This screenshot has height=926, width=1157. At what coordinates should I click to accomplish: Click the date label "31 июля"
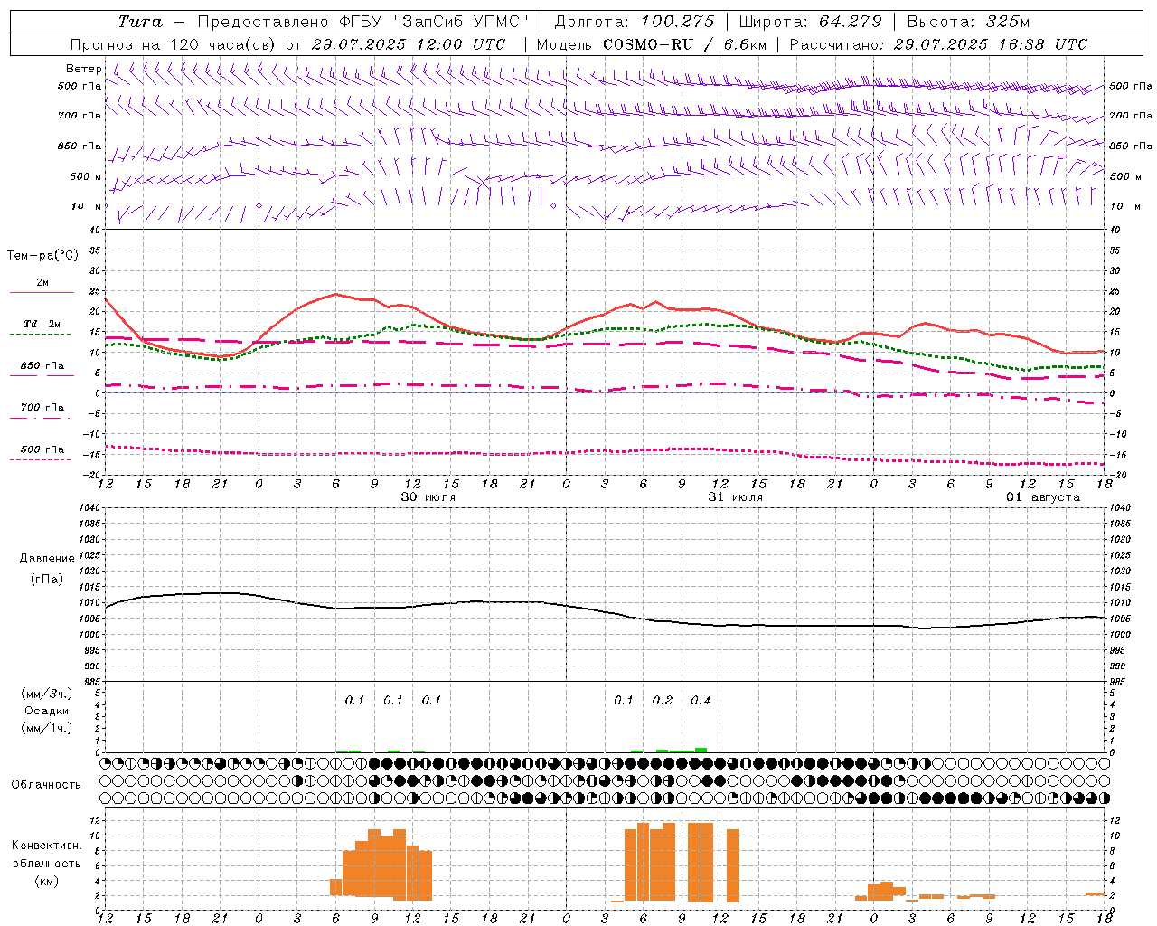click(x=736, y=497)
